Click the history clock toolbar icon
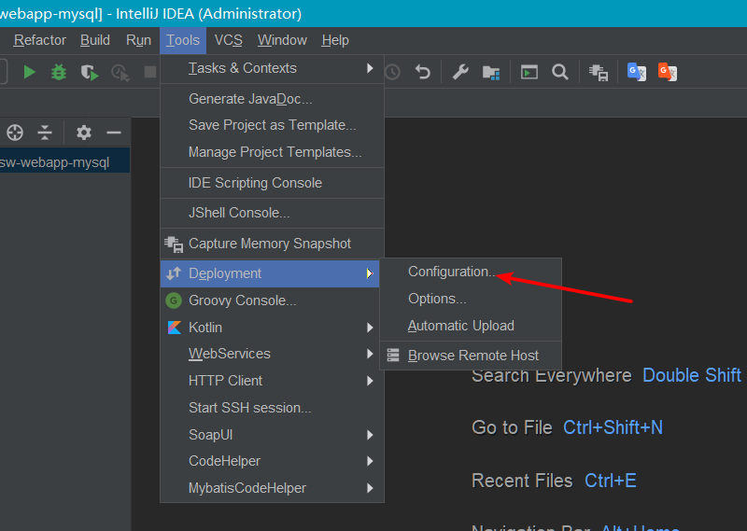This screenshot has height=531, width=747. (392, 72)
